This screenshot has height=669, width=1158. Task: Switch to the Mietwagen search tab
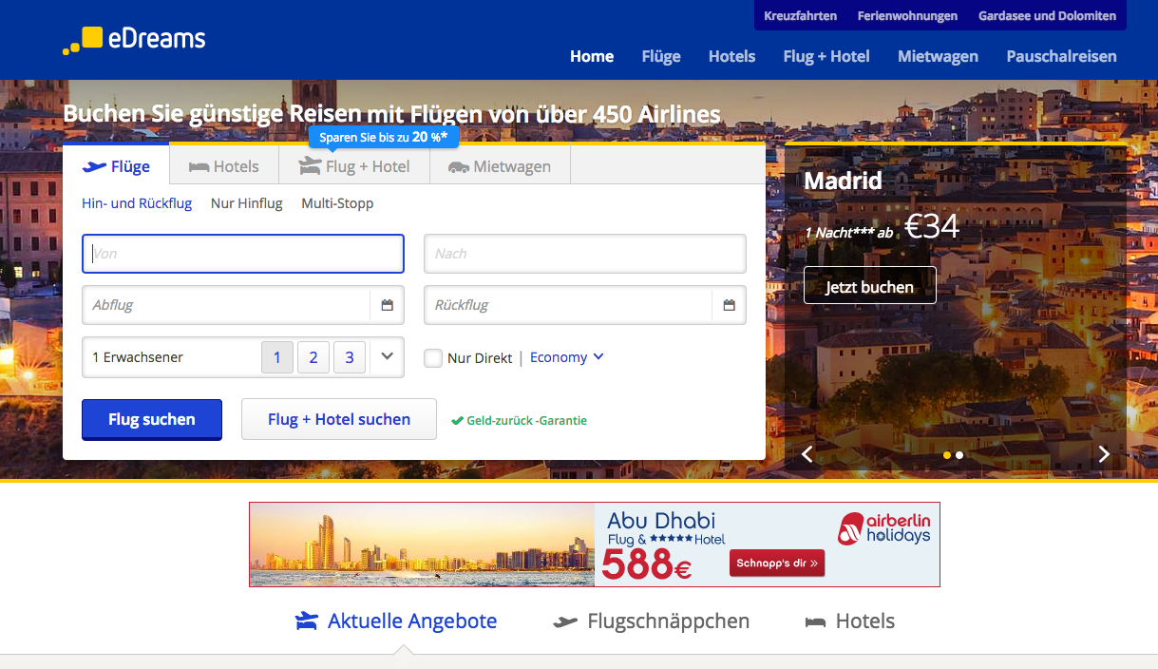[x=500, y=166]
